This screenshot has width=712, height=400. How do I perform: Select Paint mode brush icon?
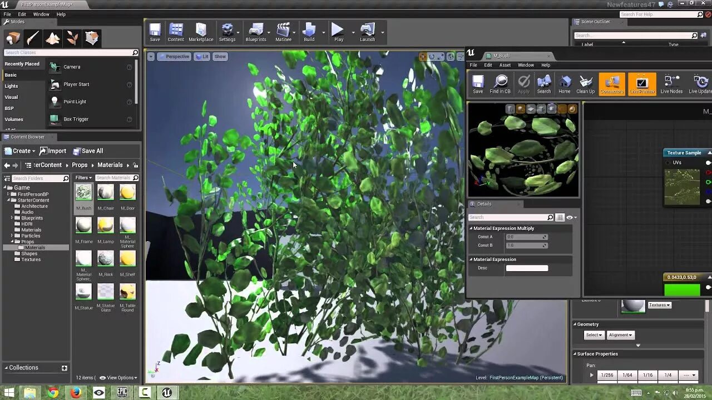tap(32, 38)
